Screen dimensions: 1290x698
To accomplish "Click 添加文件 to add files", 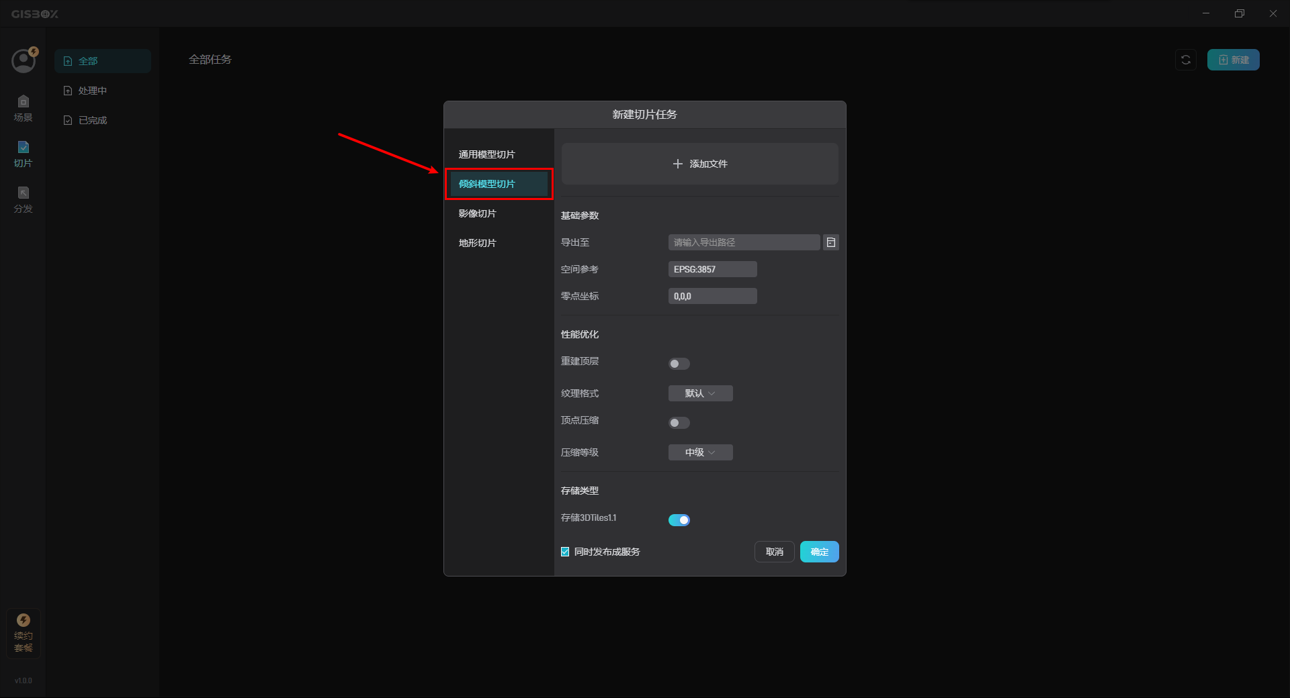I will click(699, 164).
